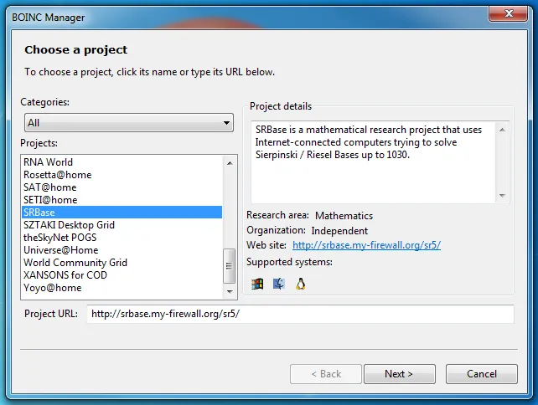Click the Linux penguin icon

301,284
